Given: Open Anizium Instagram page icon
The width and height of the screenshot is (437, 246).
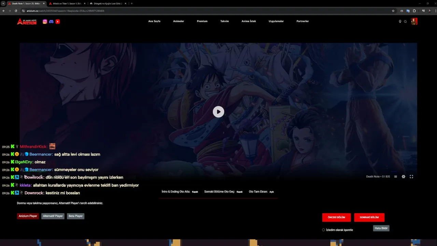Looking at the screenshot, I should [45, 22].
